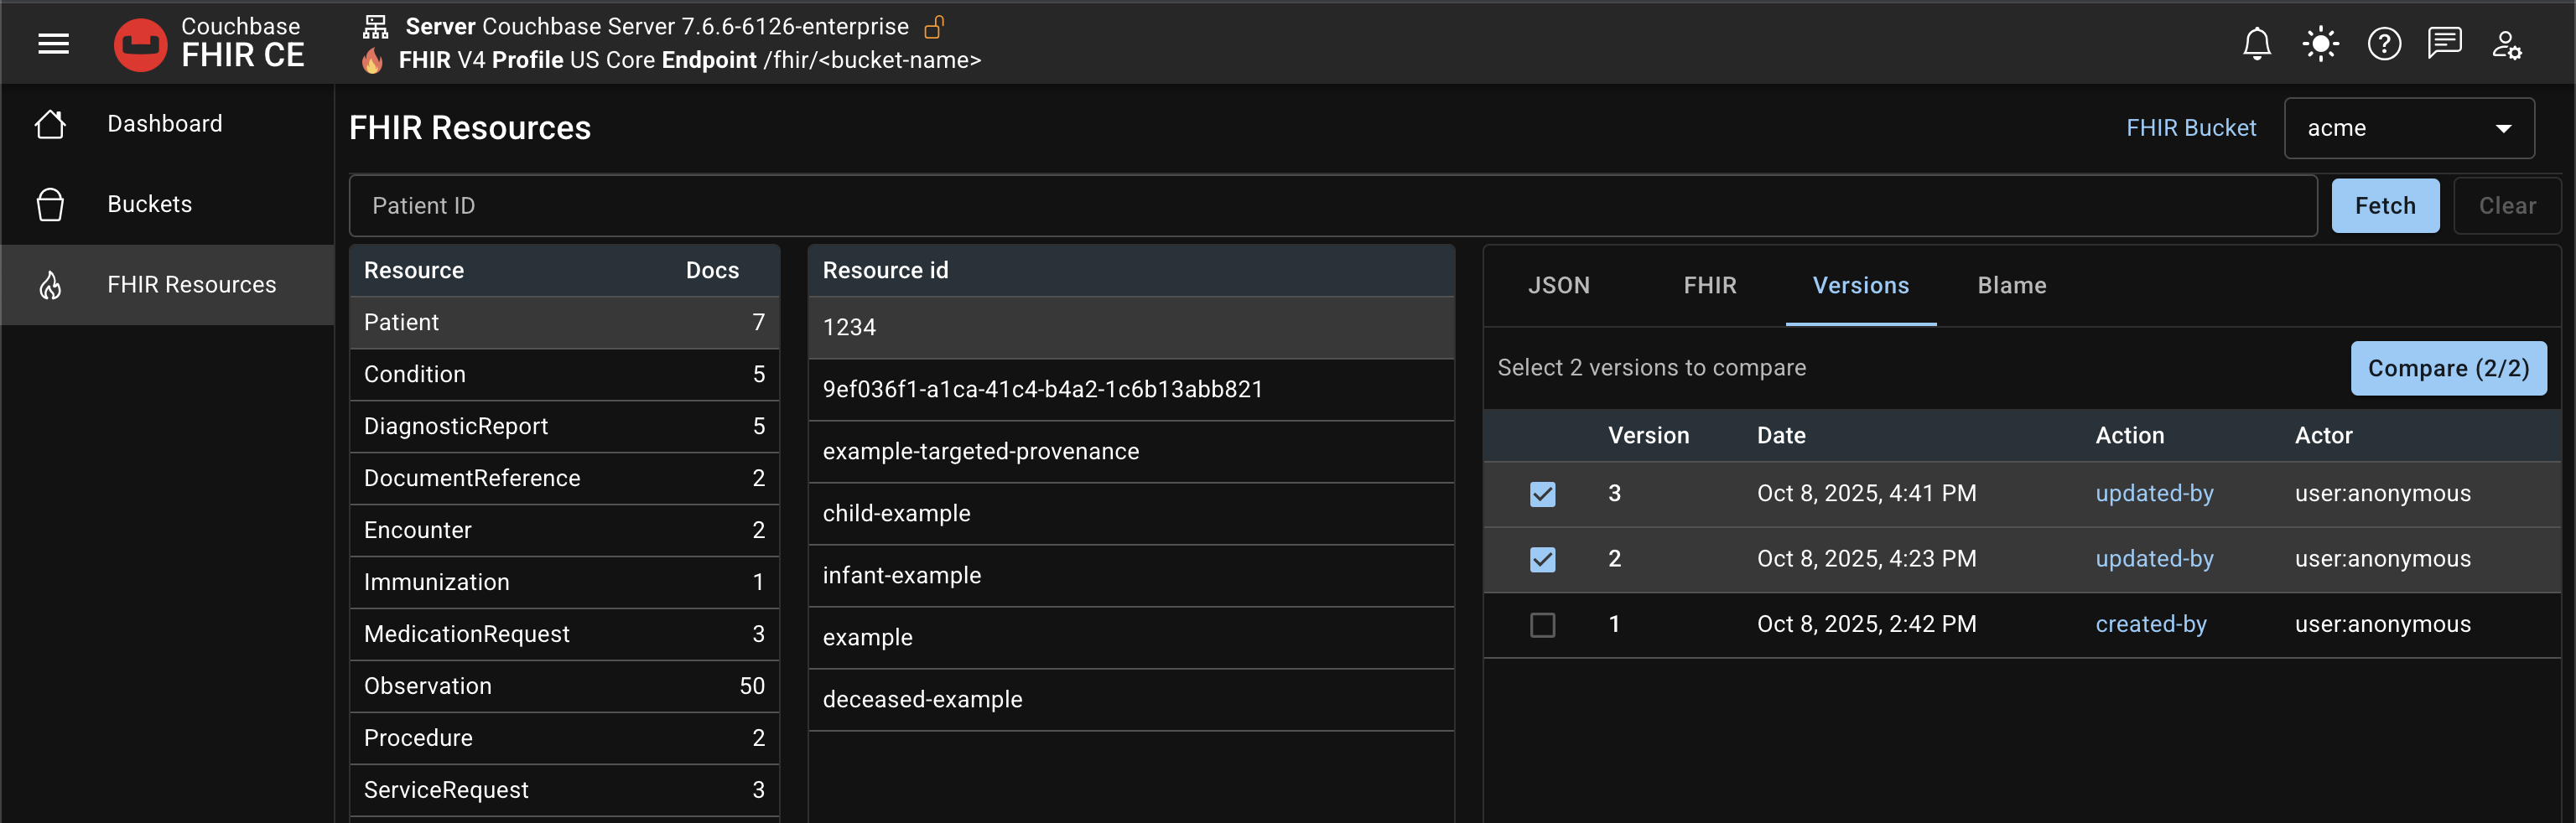The width and height of the screenshot is (2576, 823).
Task: Open the help question mark icon
Action: pyautogui.click(x=2383, y=44)
